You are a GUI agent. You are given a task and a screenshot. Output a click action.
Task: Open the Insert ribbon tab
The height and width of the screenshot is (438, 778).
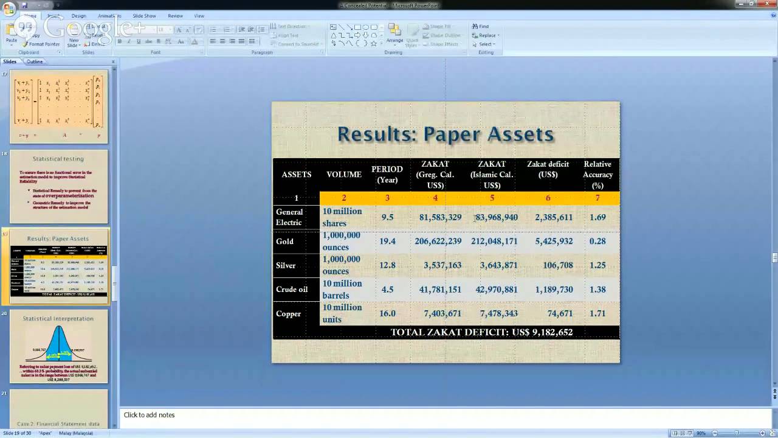coord(53,16)
